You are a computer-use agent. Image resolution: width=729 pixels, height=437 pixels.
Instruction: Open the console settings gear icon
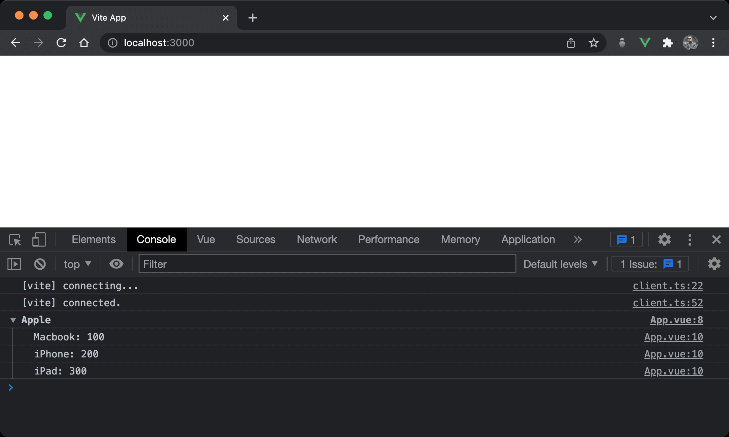click(x=714, y=264)
